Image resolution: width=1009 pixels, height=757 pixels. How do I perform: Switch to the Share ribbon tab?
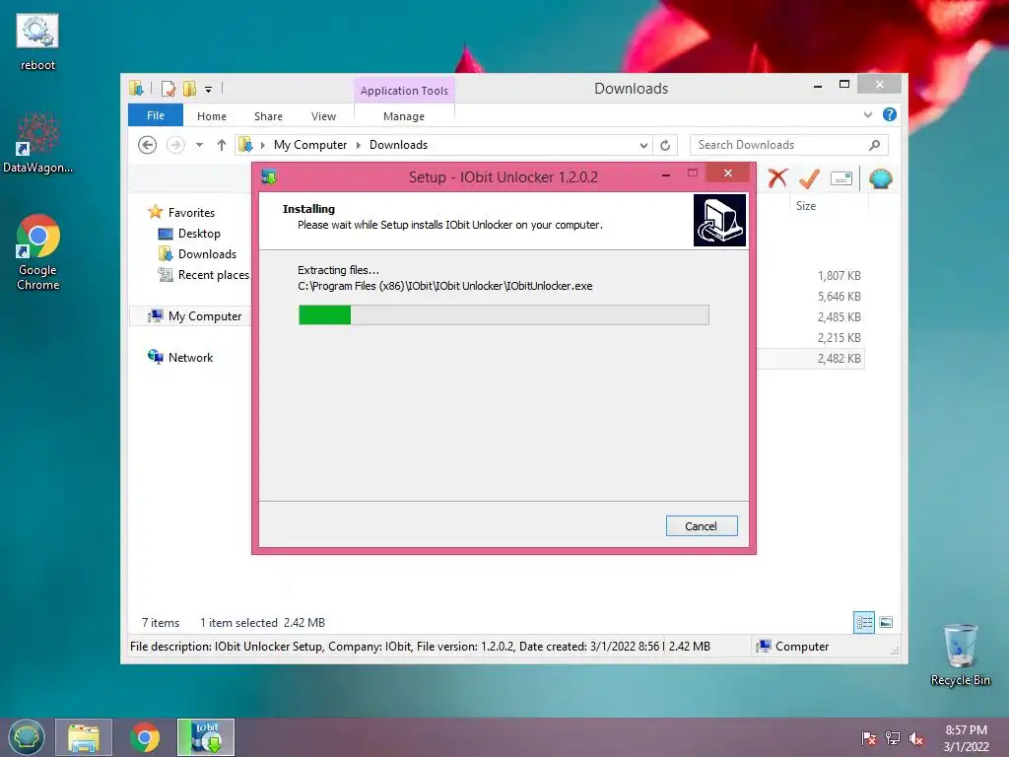(268, 116)
